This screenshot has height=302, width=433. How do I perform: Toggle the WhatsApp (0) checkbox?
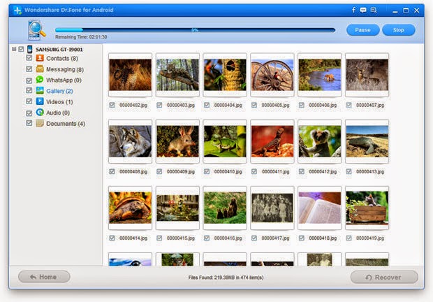pyautogui.click(x=29, y=80)
